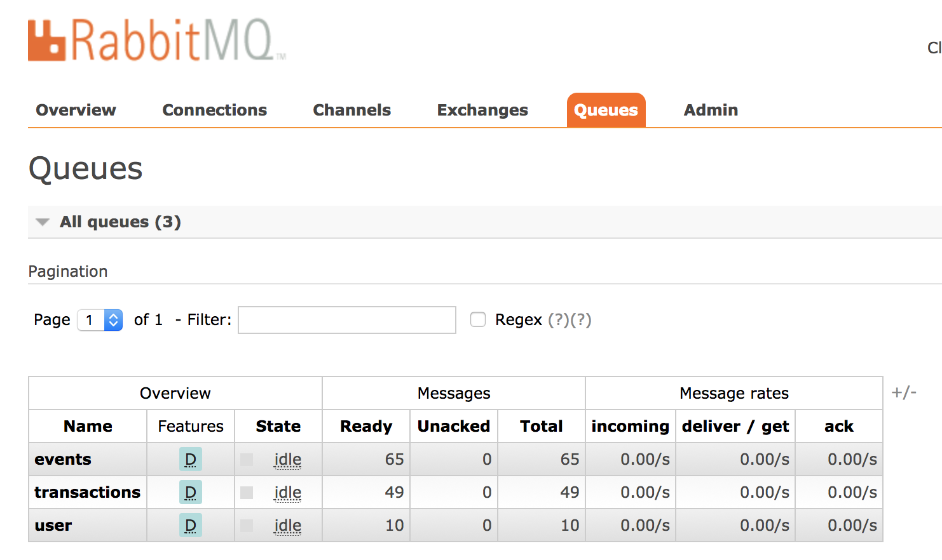Click the grey state indicator for events
Image resolution: width=942 pixels, height=560 pixels.
247,460
